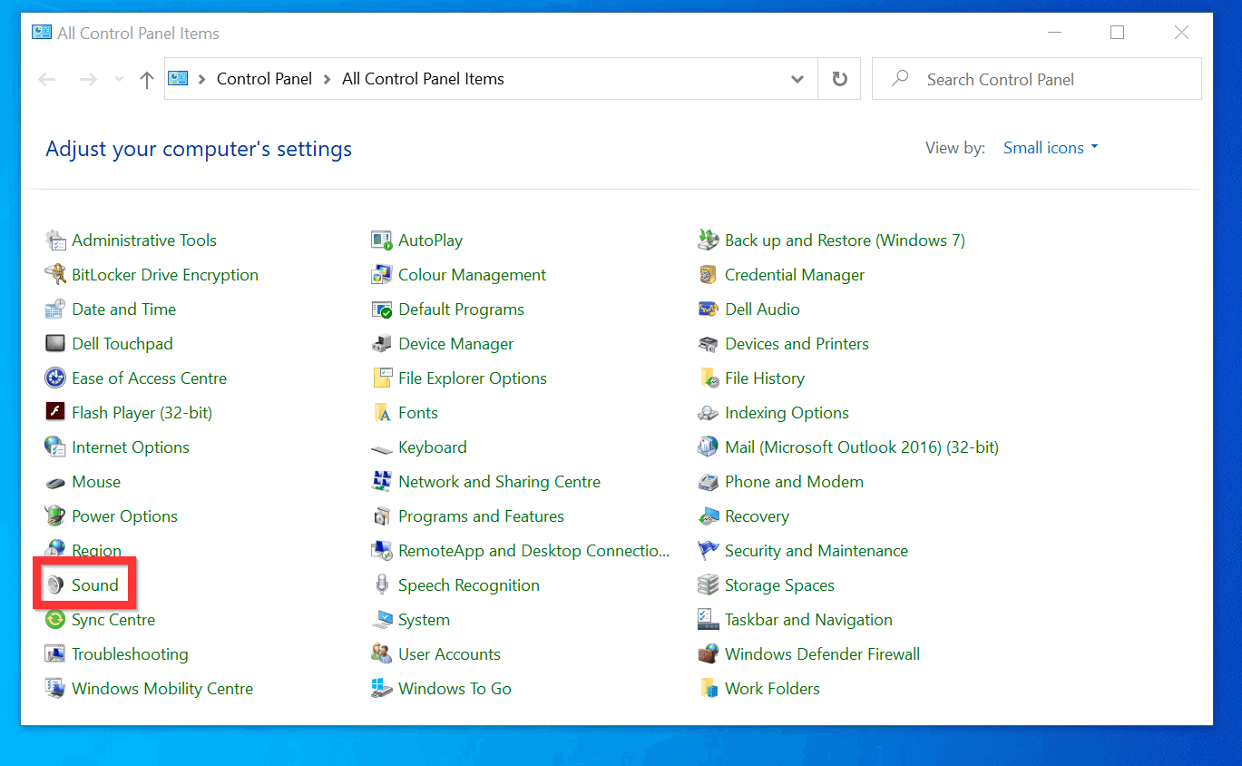
Task: Open Date and Time settings
Action: tap(123, 309)
